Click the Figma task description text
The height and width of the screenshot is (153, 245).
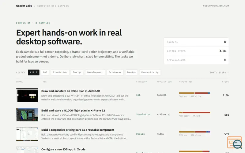coord(85,136)
